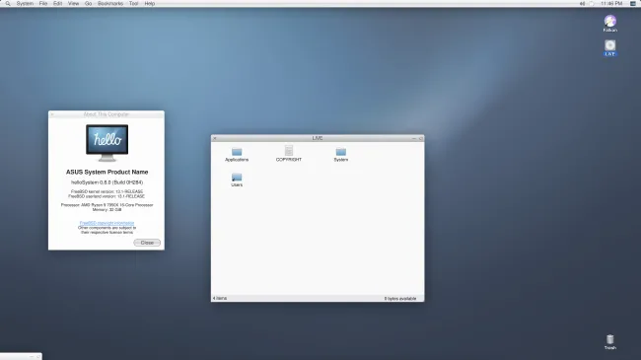The image size is (641, 360).
Task: Open the Go menu
Action: 89,3
